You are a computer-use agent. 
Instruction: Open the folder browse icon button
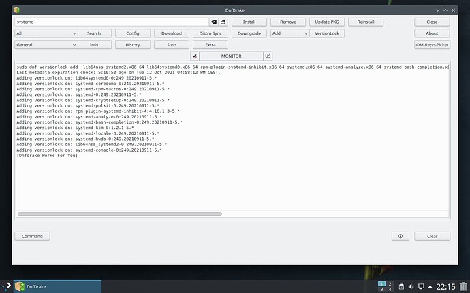[x=223, y=22]
